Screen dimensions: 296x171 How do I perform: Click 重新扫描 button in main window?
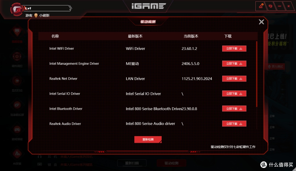[132, 163]
